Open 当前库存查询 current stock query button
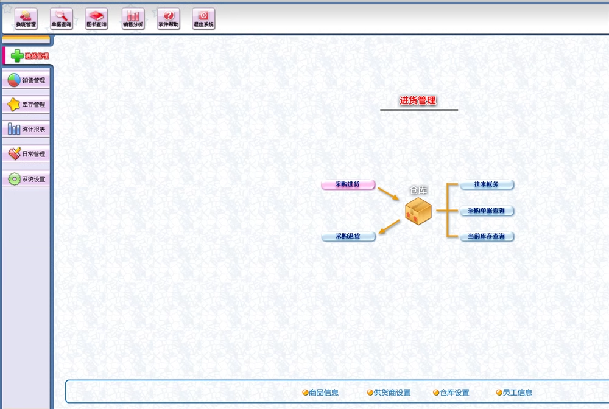This screenshot has height=409, width=609. point(487,236)
